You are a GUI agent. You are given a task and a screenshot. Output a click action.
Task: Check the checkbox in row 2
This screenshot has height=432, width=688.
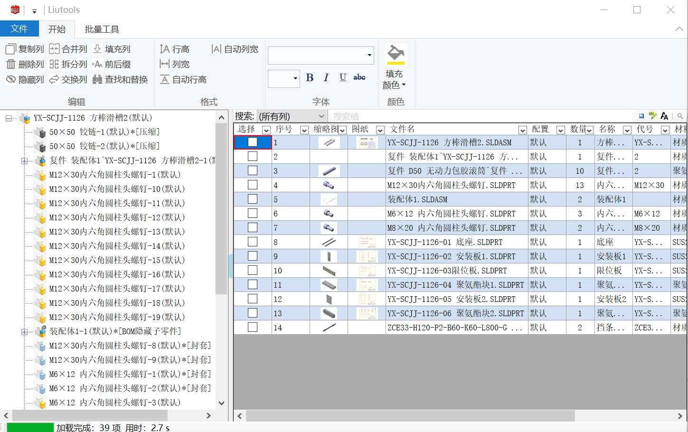253,156
